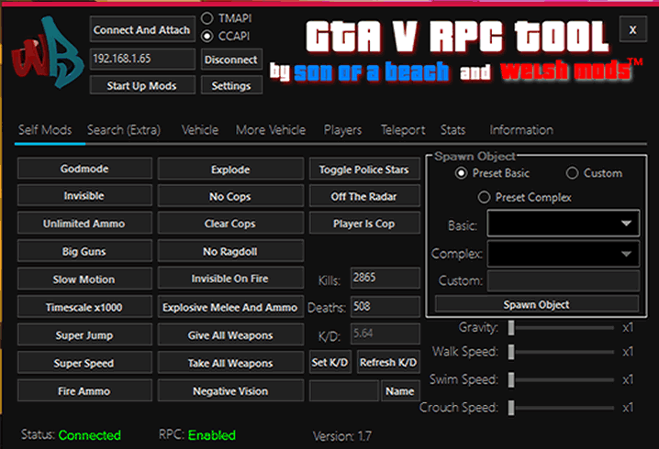Activate Slow Motion
Screen dimensions: 659x449
84,279
